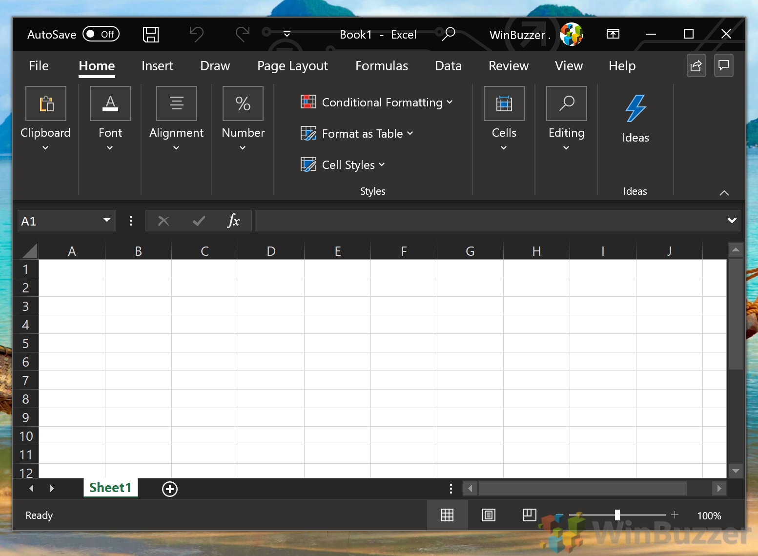
Task: Click vertical scrollbar down arrow
Action: click(736, 471)
